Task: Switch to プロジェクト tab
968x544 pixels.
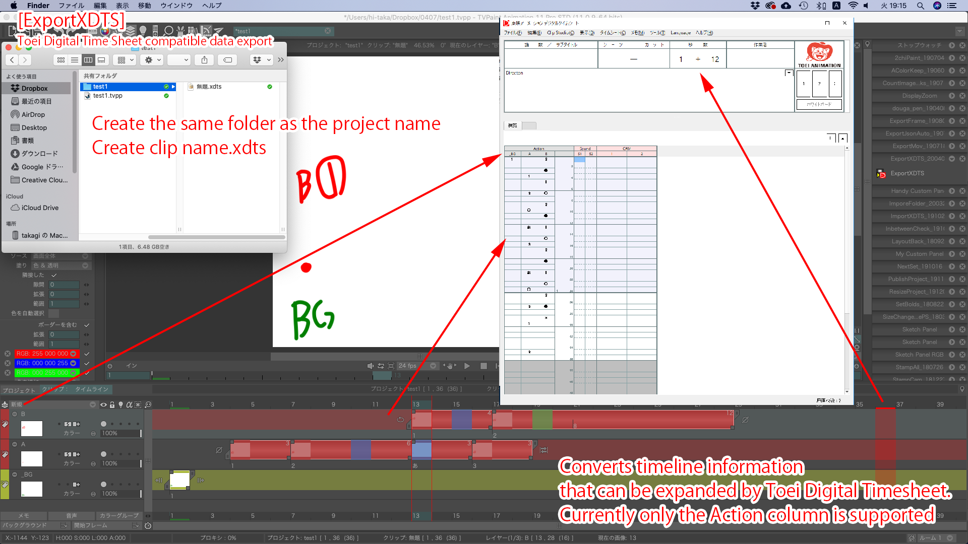Action: (19, 390)
